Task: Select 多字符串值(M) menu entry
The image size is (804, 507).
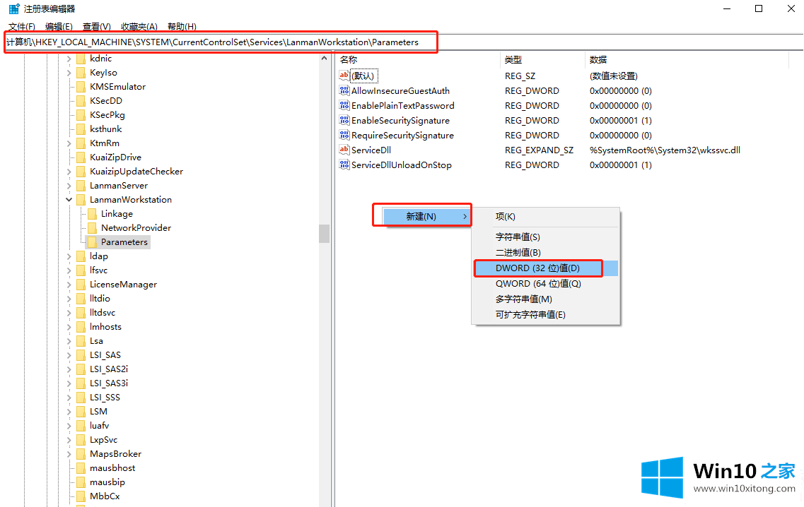Action: (546, 299)
